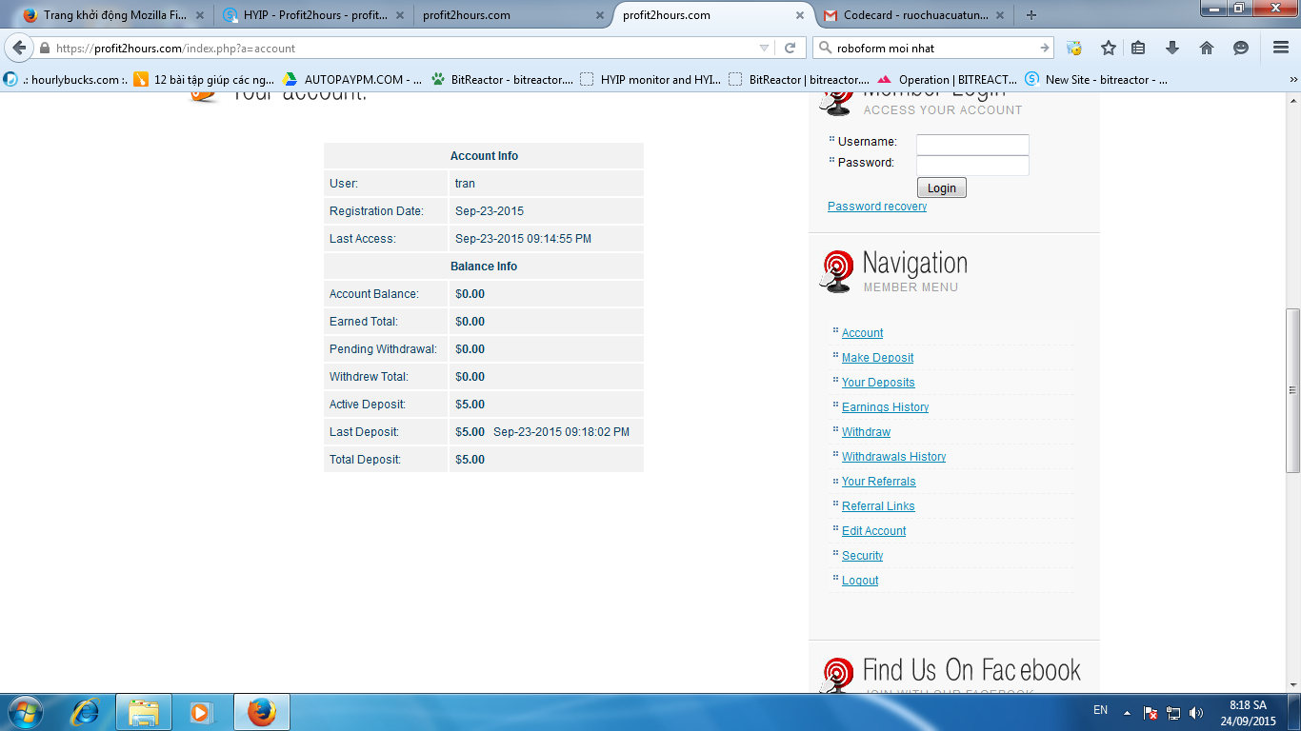Open the volume speaker icon
The width and height of the screenshot is (1301, 731).
(1196, 712)
